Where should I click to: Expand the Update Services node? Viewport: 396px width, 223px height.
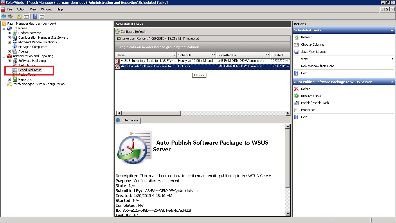pos(9,33)
